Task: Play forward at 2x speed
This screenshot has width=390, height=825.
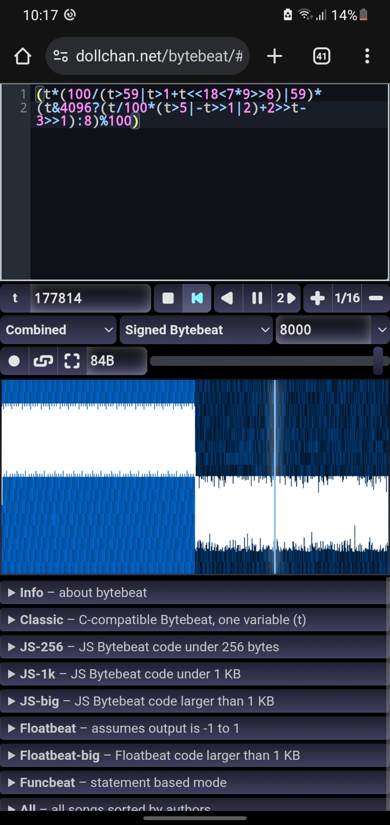Action: [287, 298]
